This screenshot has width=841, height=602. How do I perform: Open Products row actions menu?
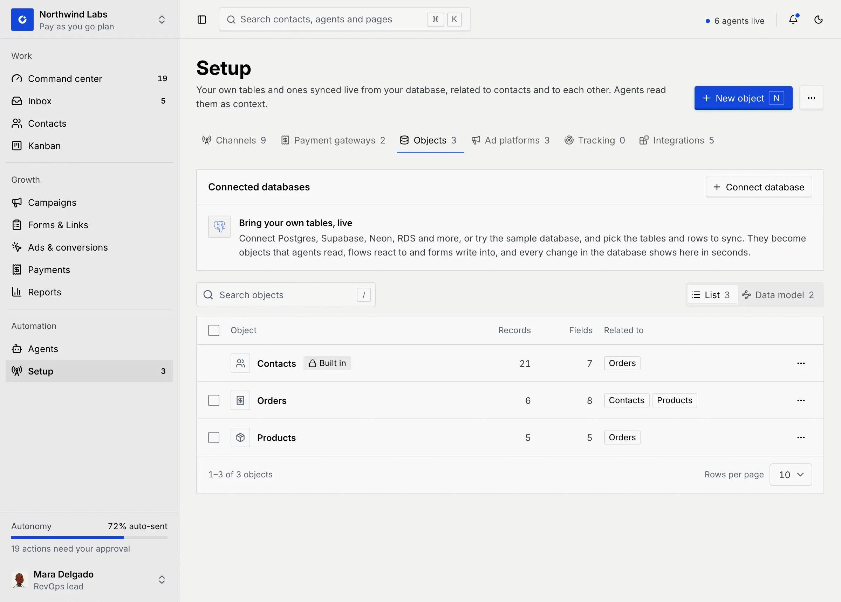[801, 437]
